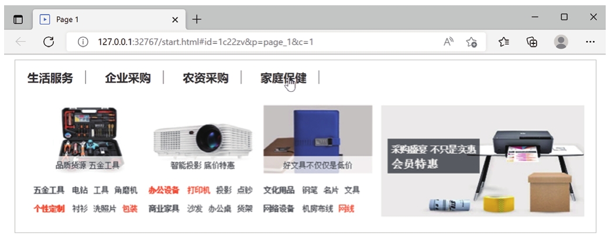
Task: Click the user profile avatar icon
Action: [x=561, y=42]
